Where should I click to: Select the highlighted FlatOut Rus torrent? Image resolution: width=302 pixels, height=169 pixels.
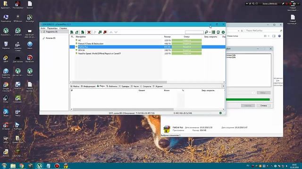click(147, 47)
